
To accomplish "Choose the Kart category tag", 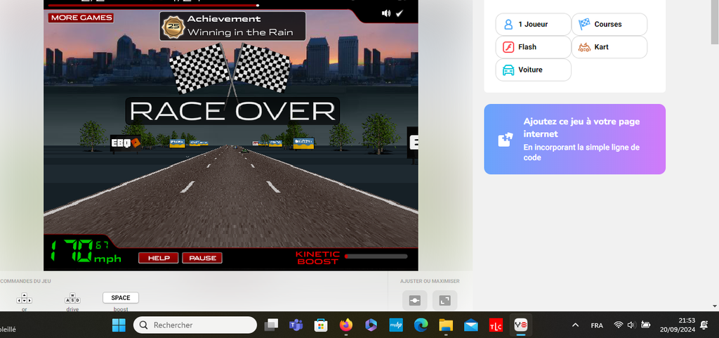I will (609, 47).
